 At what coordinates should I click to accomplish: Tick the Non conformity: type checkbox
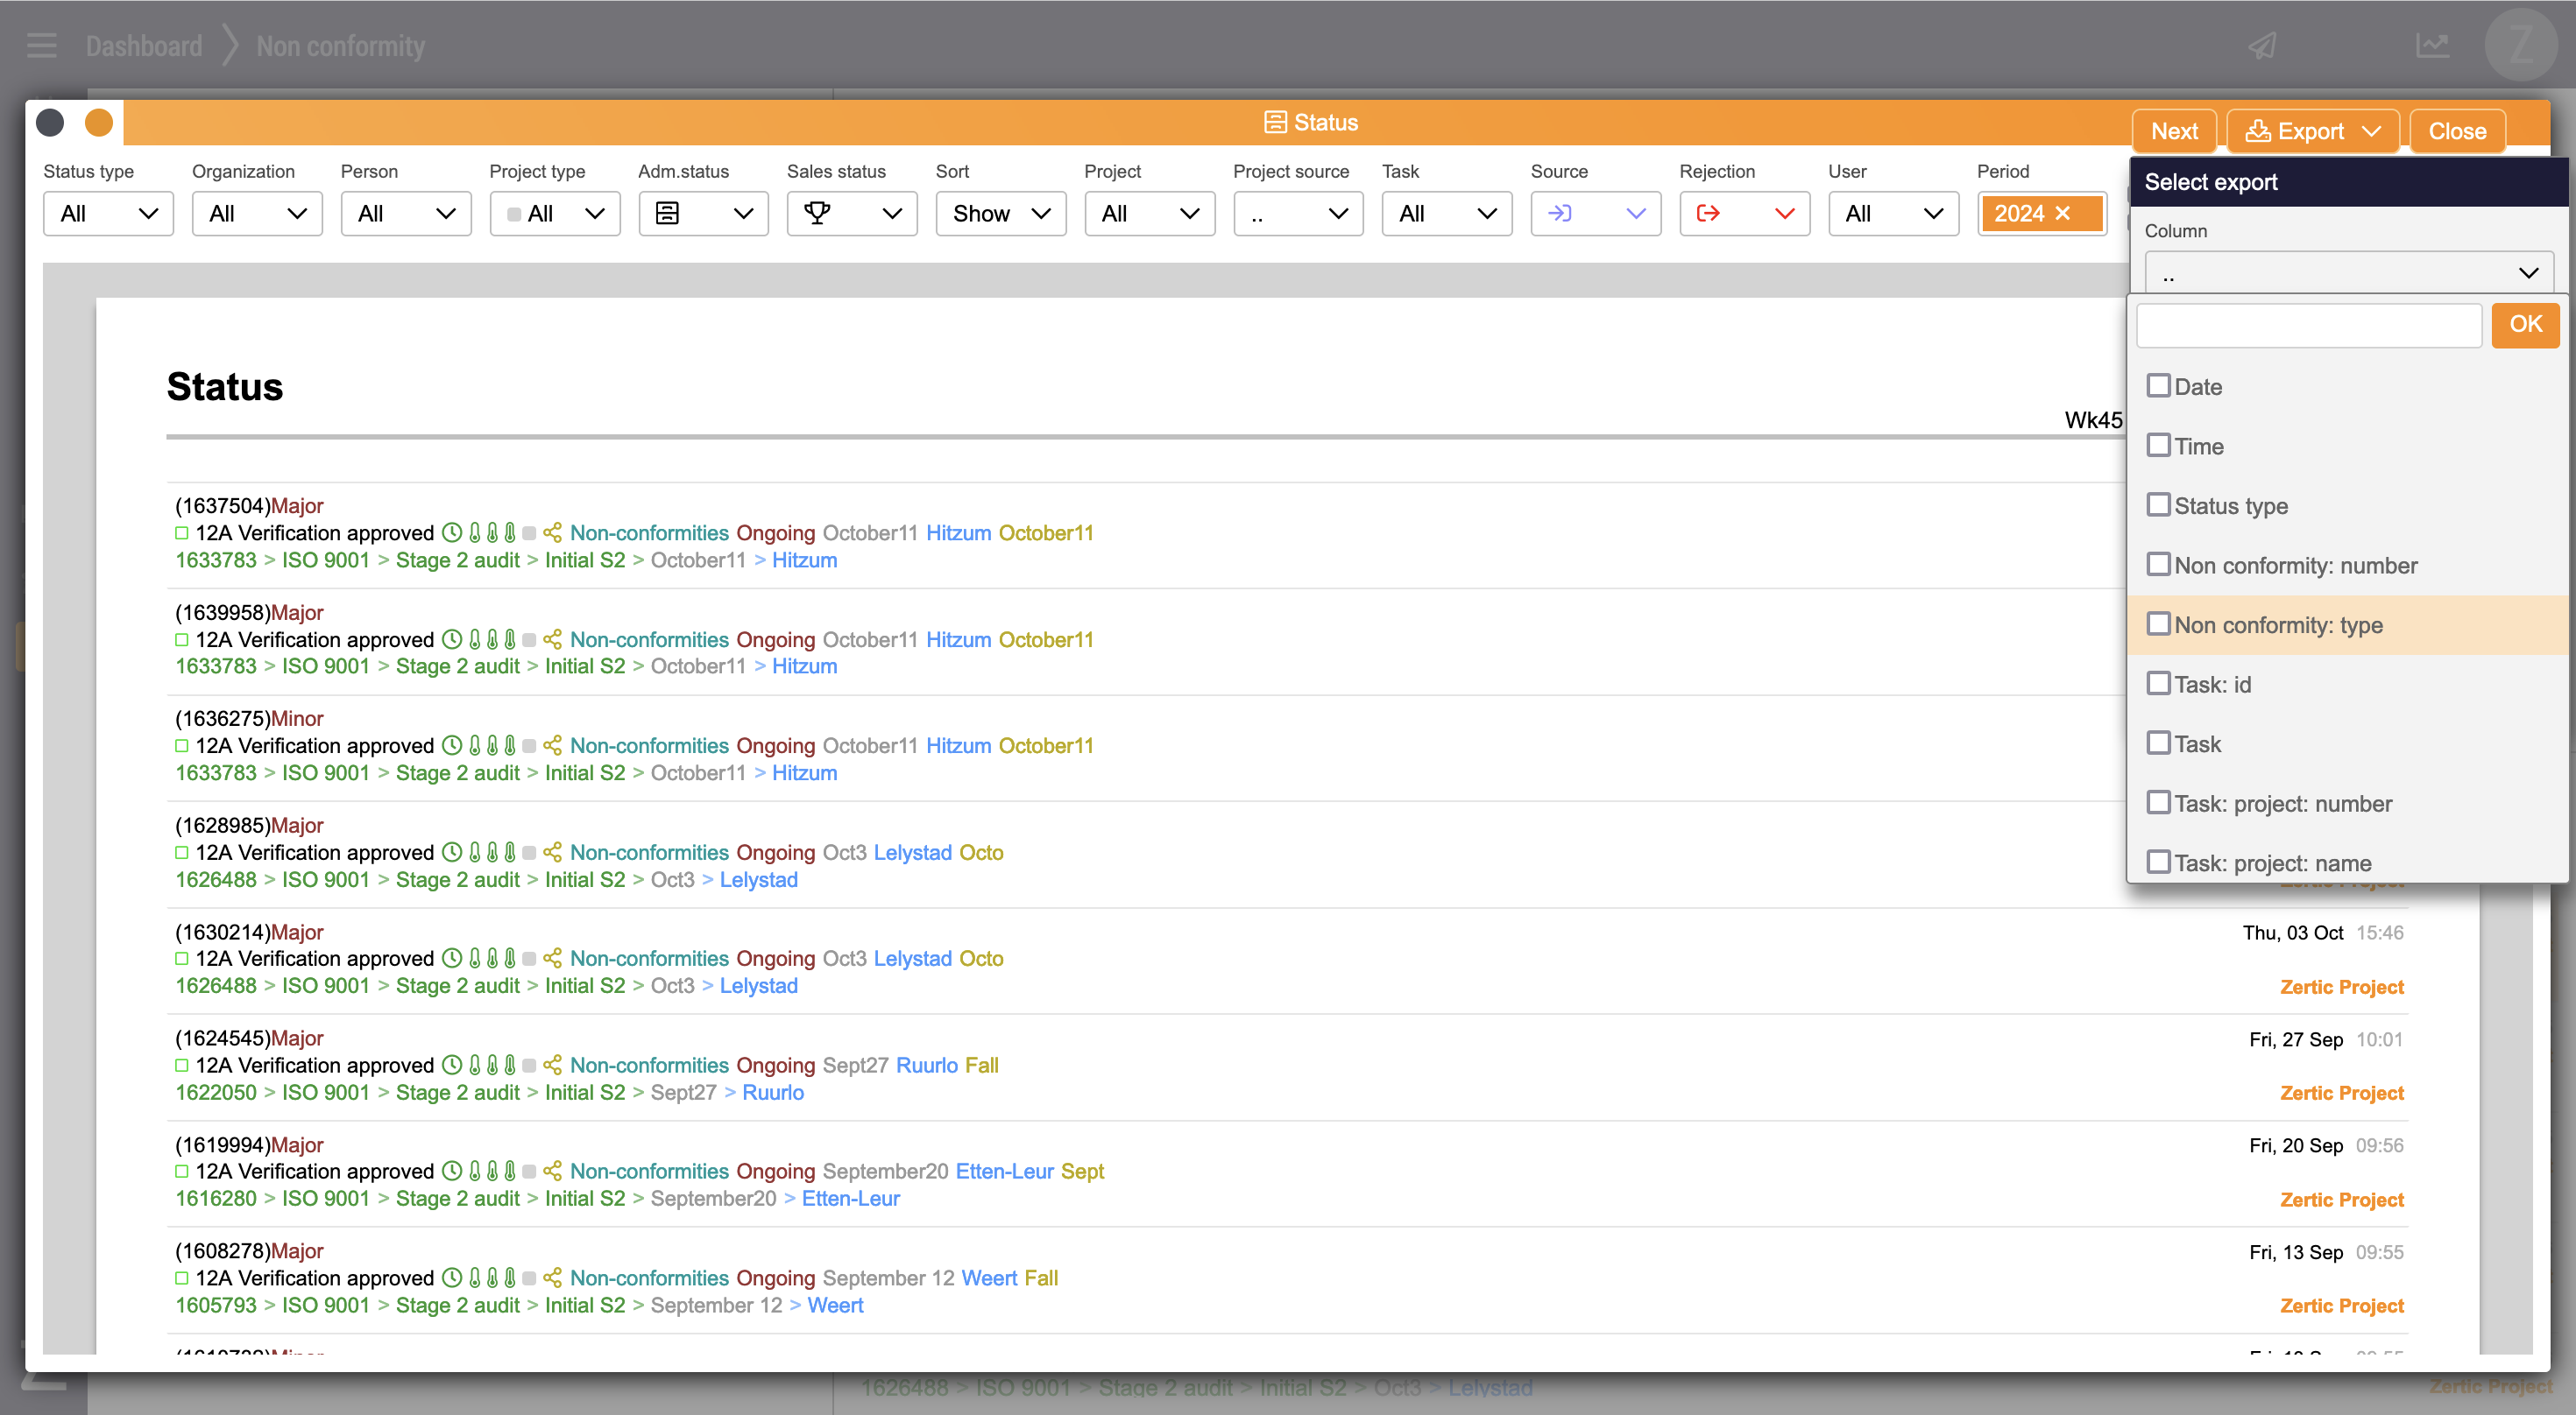tap(2159, 624)
